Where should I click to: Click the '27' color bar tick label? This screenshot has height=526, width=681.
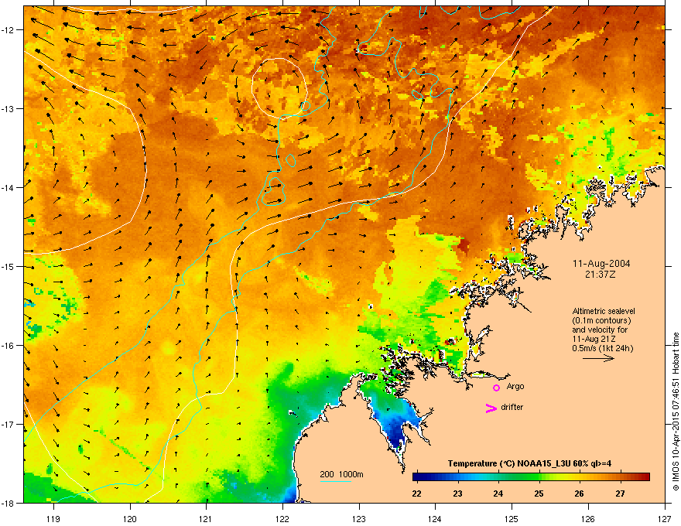tap(620, 494)
